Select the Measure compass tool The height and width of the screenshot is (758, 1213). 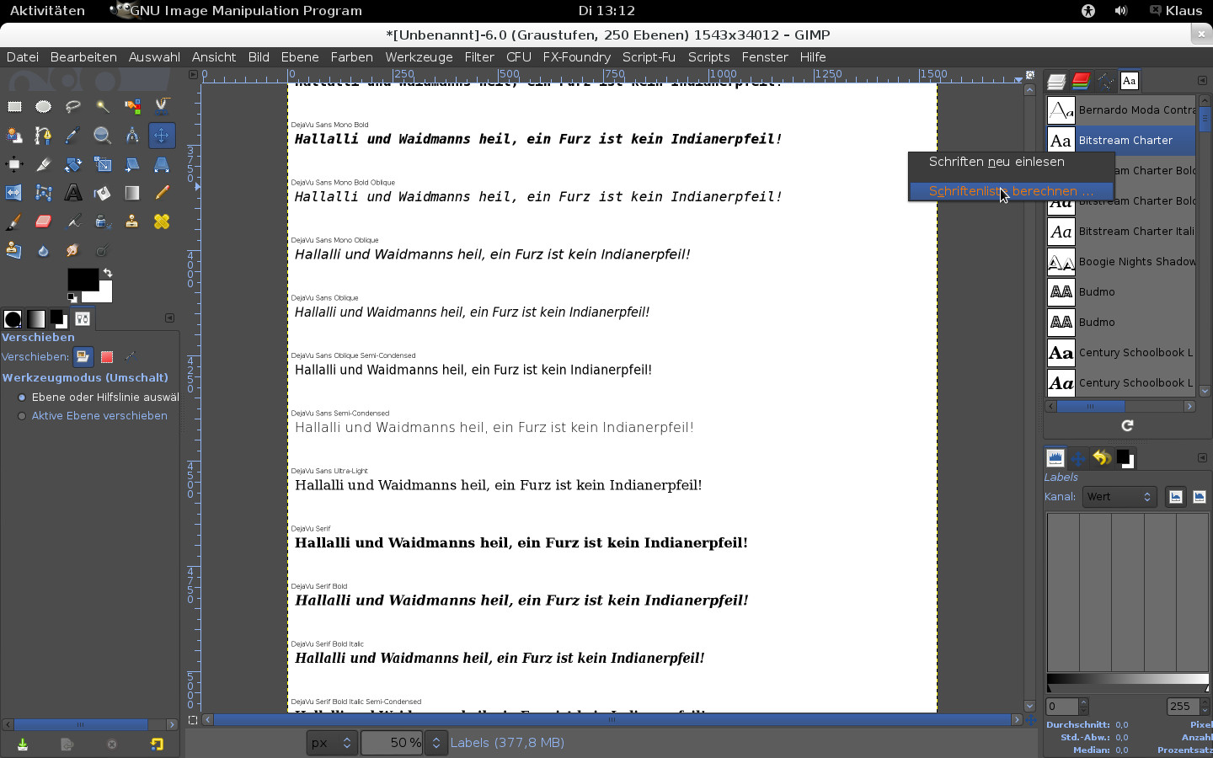tap(132, 135)
